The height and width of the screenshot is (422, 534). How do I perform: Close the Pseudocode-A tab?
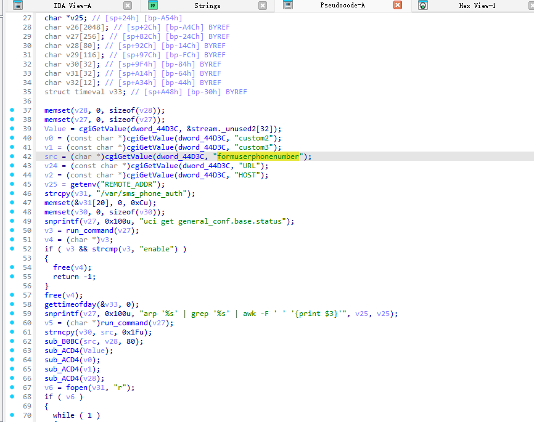coord(398,6)
